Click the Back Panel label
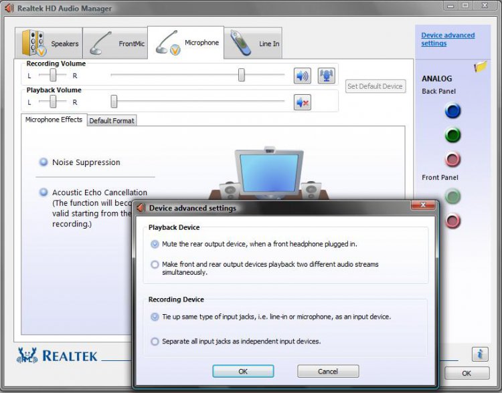 point(438,92)
